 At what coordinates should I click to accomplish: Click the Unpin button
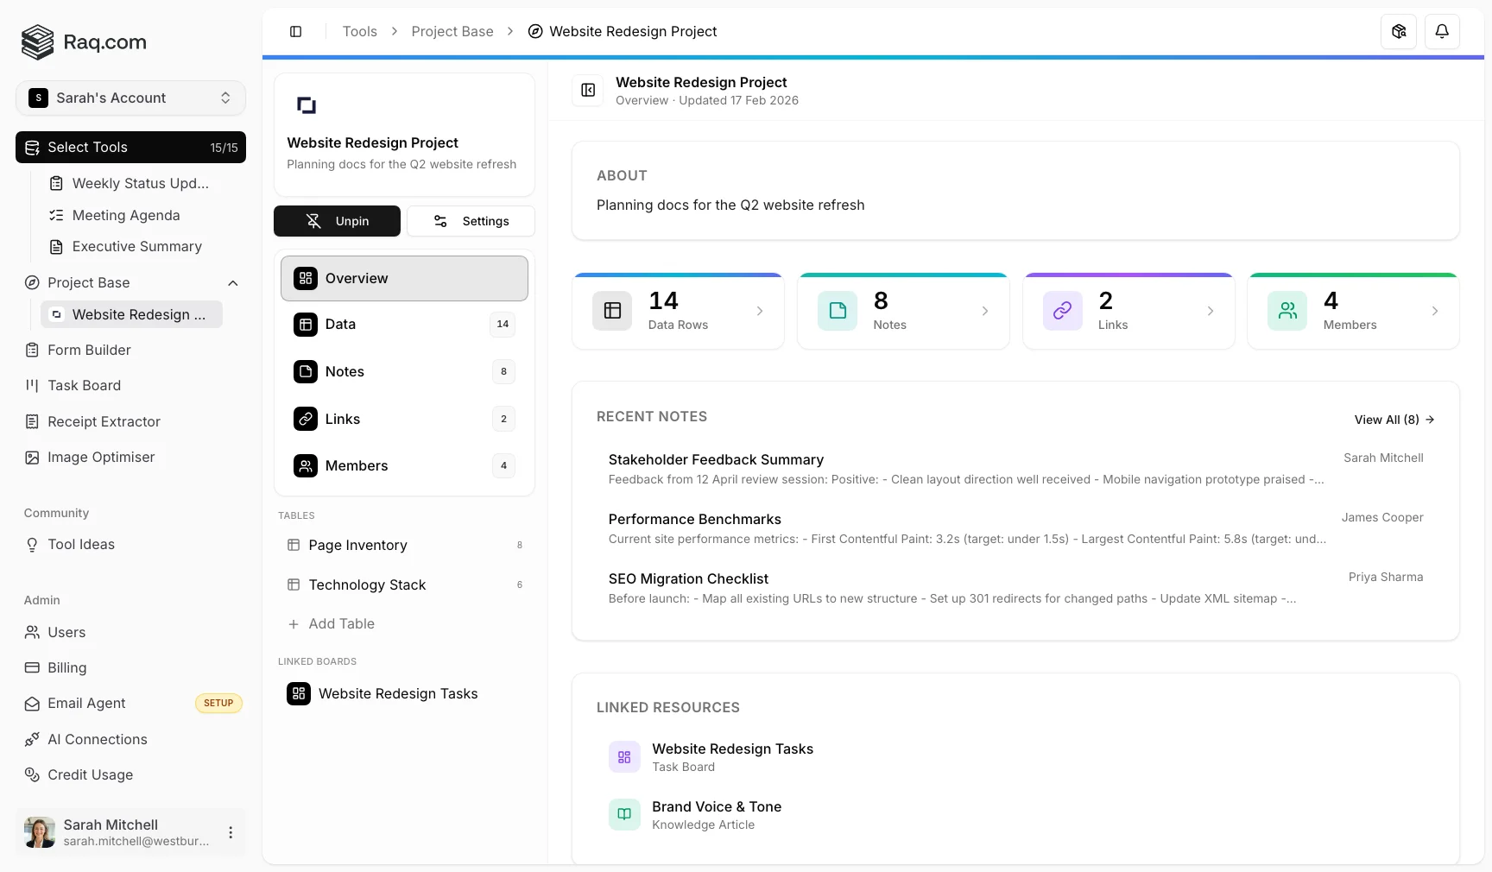(337, 221)
